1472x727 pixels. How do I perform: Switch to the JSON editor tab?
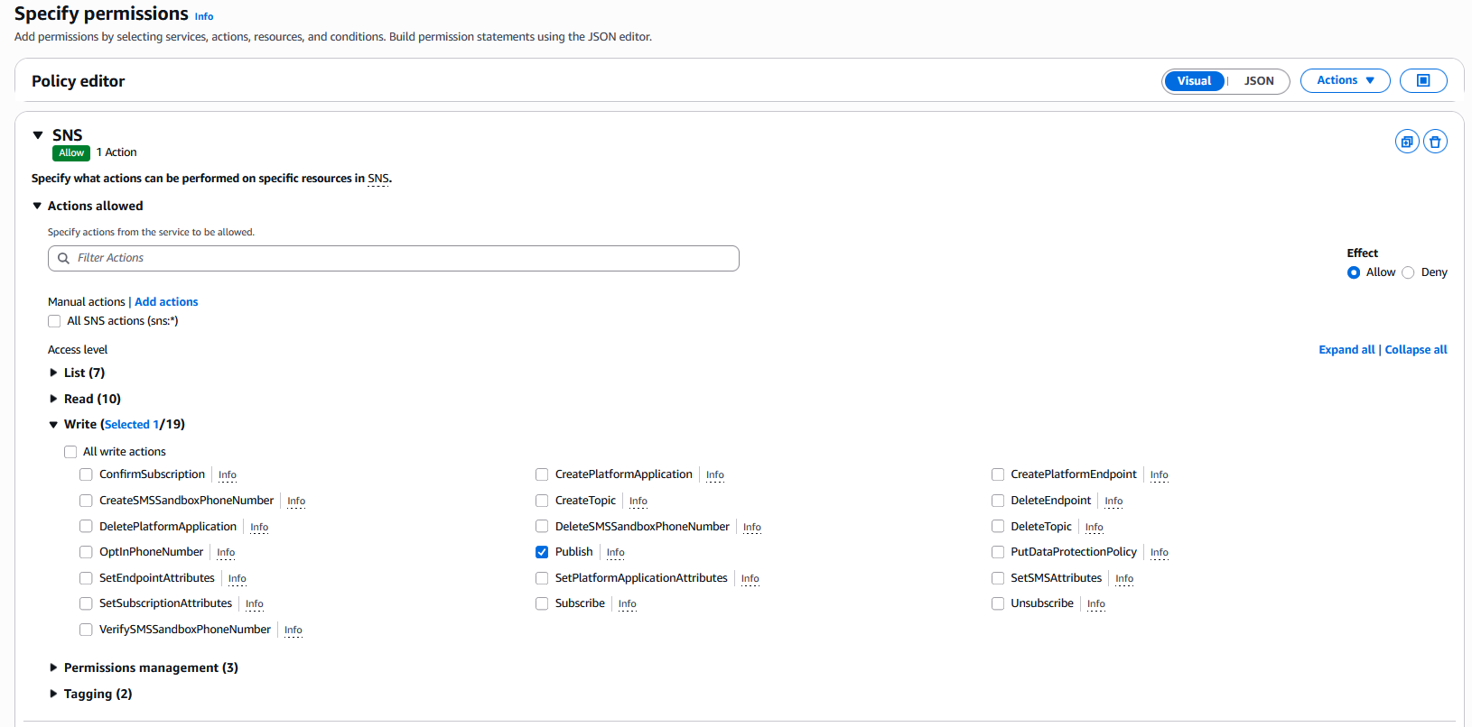tap(1259, 81)
